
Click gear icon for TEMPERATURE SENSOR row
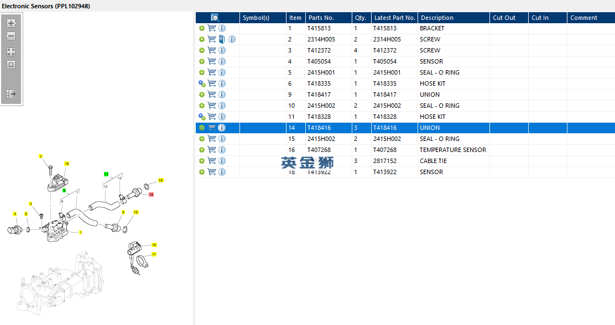[202, 150]
